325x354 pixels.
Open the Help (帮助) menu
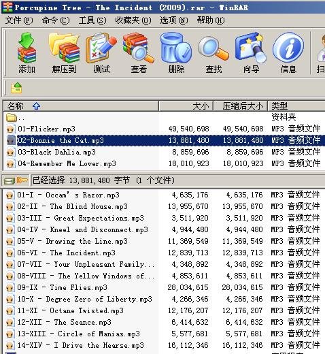point(211,20)
